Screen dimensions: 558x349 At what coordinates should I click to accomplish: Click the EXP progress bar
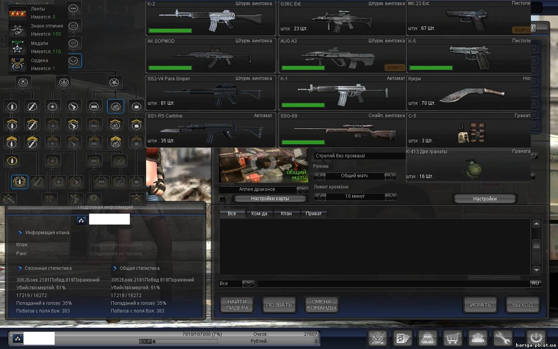[178, 342]
